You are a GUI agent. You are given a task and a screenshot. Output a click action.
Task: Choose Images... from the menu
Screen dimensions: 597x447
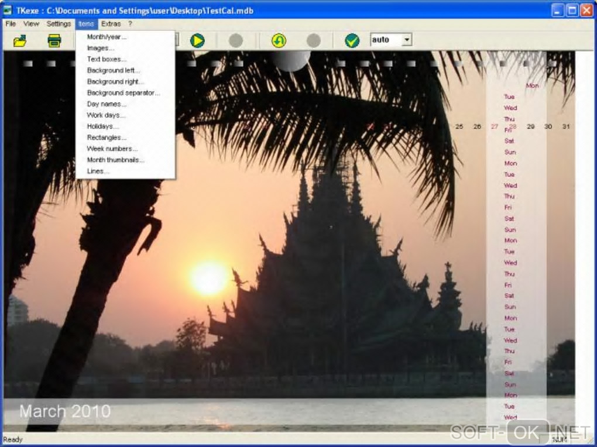click(x=125, y=48)
